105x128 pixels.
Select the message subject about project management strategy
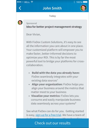54,27
